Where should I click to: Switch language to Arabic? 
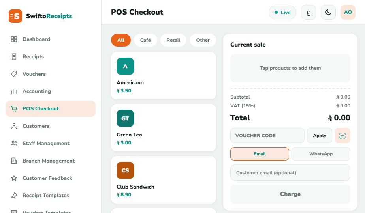tap(309, 12)
